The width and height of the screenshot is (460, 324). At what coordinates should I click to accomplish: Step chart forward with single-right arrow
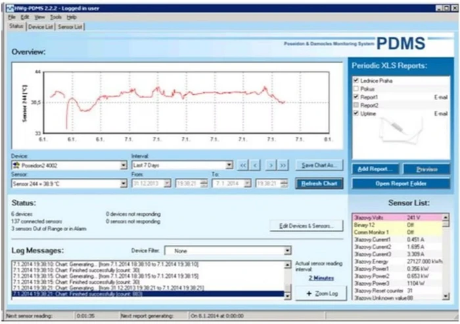pos(271,165)
